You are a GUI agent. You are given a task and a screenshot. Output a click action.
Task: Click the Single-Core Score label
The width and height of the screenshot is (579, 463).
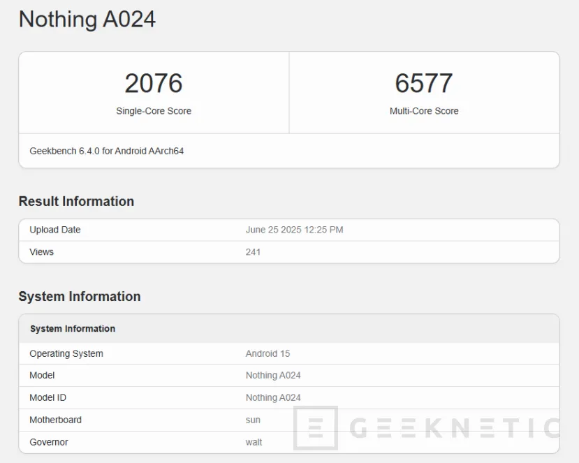tap(153, 111)
